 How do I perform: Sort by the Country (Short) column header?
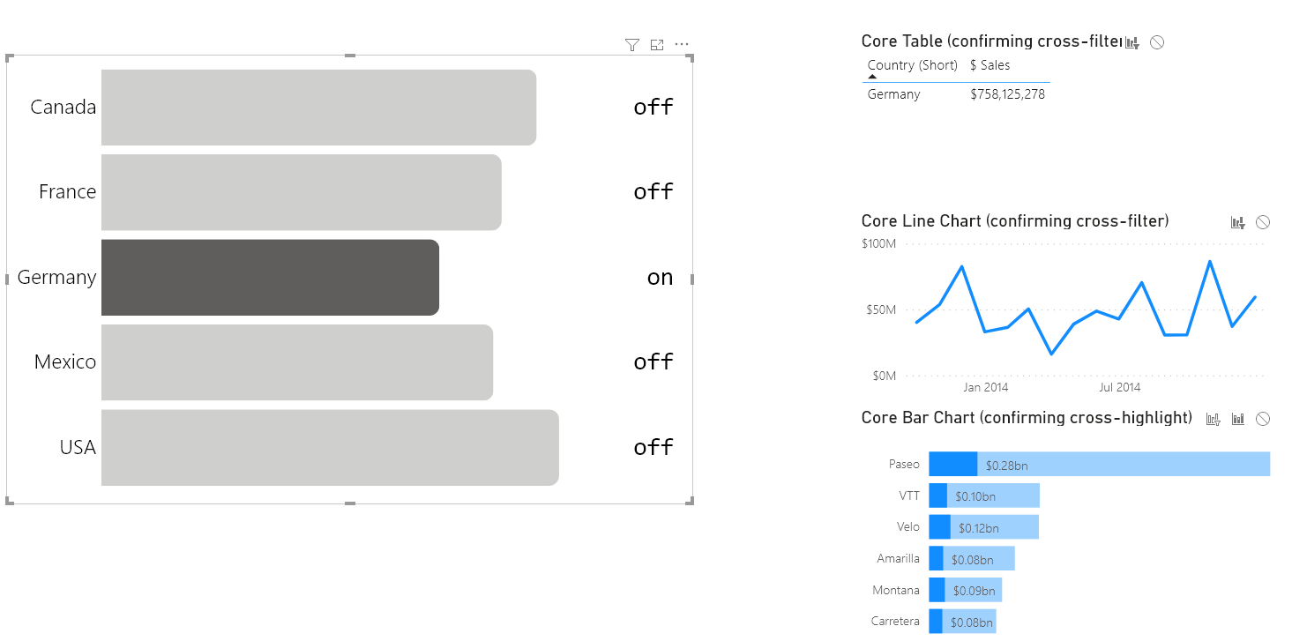[x=912, y=64]
